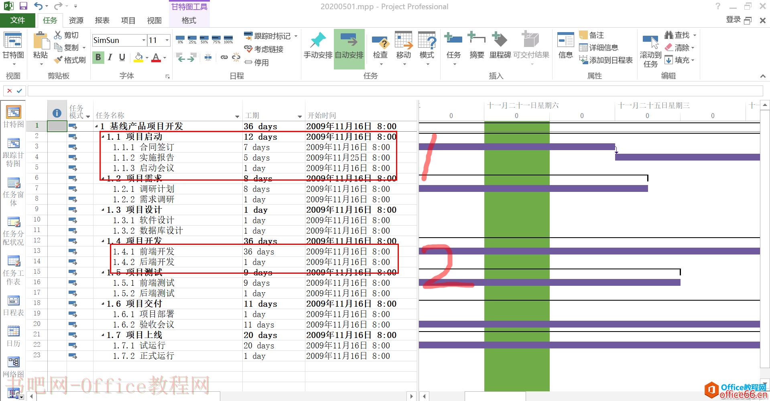
Task: Click 登录 sign-in link
Action: coord(733,19)
